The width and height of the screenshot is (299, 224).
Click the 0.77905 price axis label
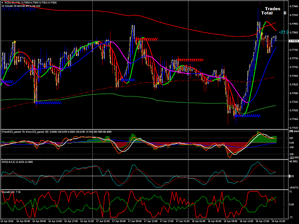click(294, 24)
